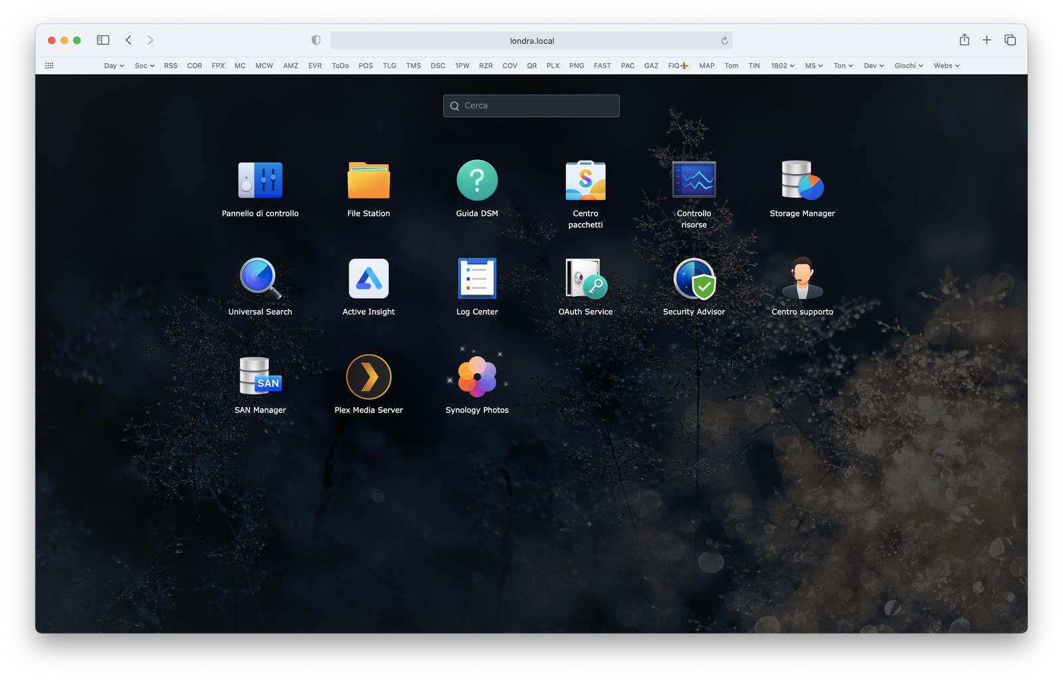Open the TMS bookmark
The width and height of the screenshot is (1063, 680).
(x=413, y=66)
